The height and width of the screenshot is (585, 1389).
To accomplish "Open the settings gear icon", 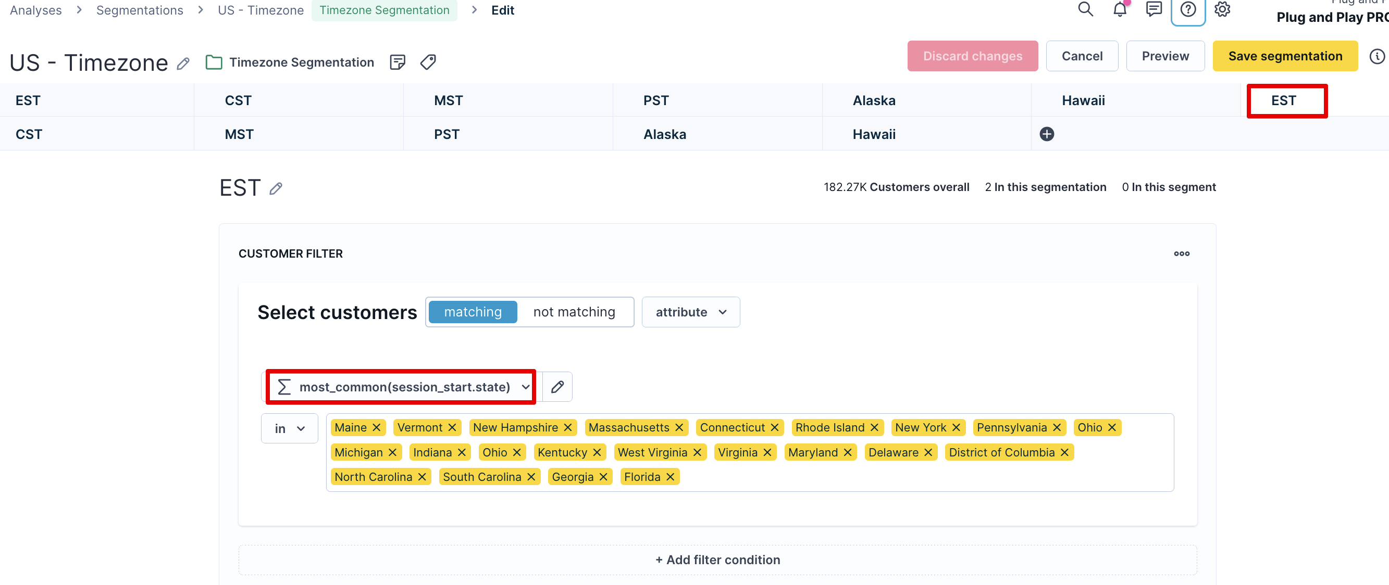I will pos(1222,9).
